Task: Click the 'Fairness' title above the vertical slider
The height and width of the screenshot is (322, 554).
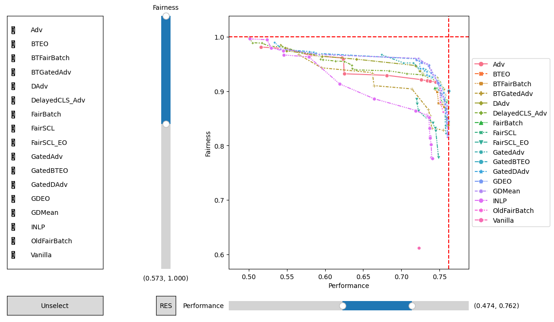Action: pos(166,7)
